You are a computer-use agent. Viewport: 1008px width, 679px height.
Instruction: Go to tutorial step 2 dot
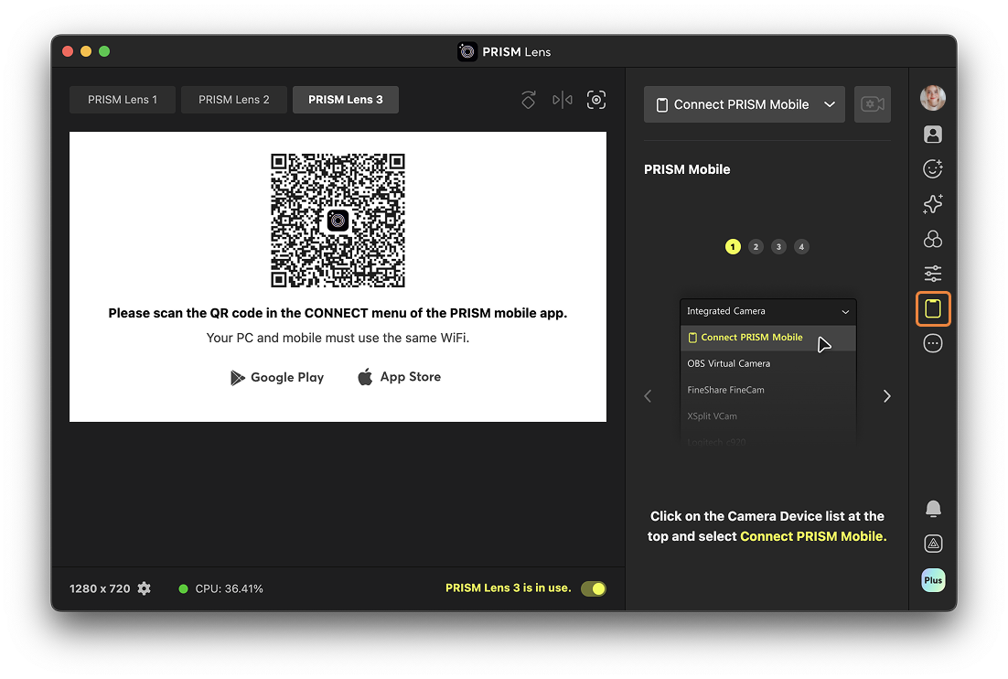pyautogui.click(x=756, y=247)
